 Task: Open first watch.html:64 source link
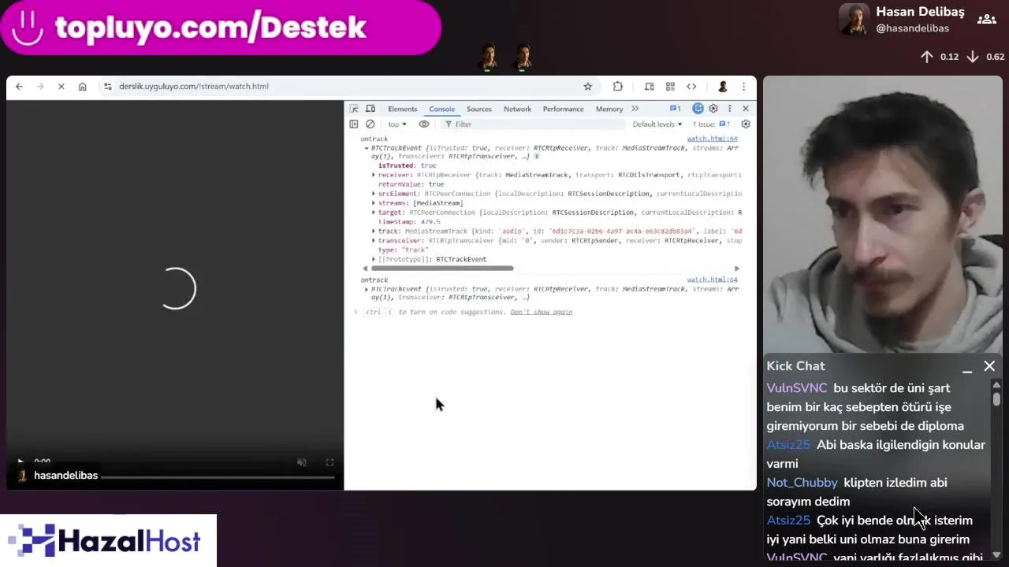(x=712, y=139)
